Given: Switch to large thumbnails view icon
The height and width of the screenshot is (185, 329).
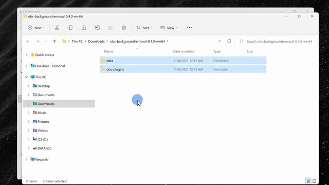Looking at the screenshot, I should click(314, 181).
